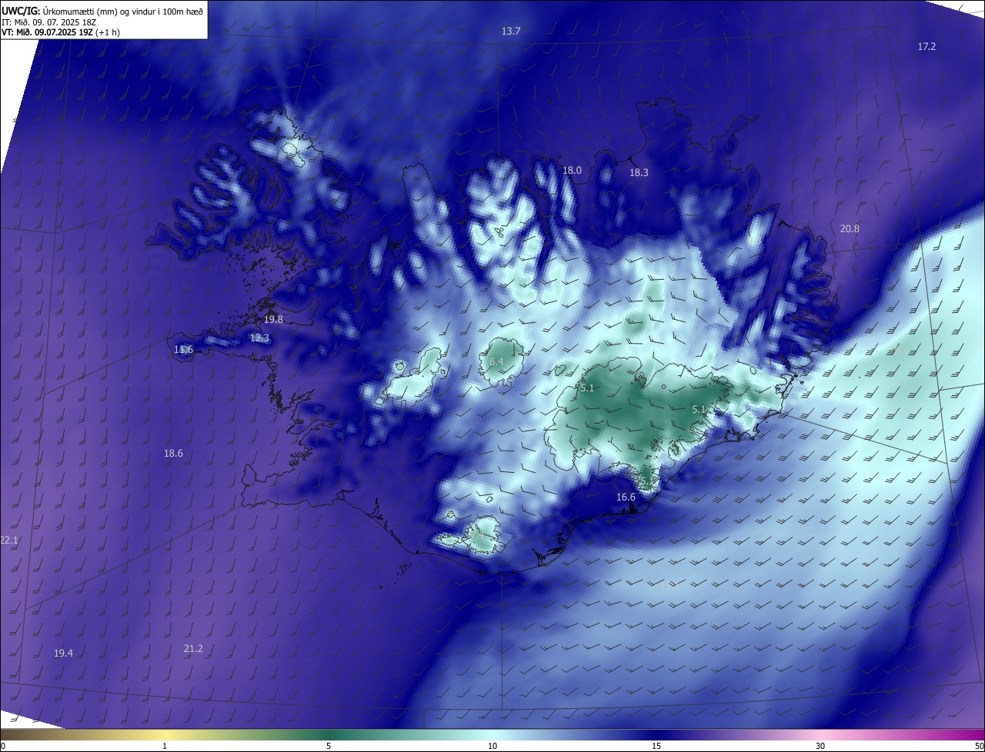985x752 pixels.
Task: Click the 6.4 value label on the glacier
Action: (x=496, y=362)
